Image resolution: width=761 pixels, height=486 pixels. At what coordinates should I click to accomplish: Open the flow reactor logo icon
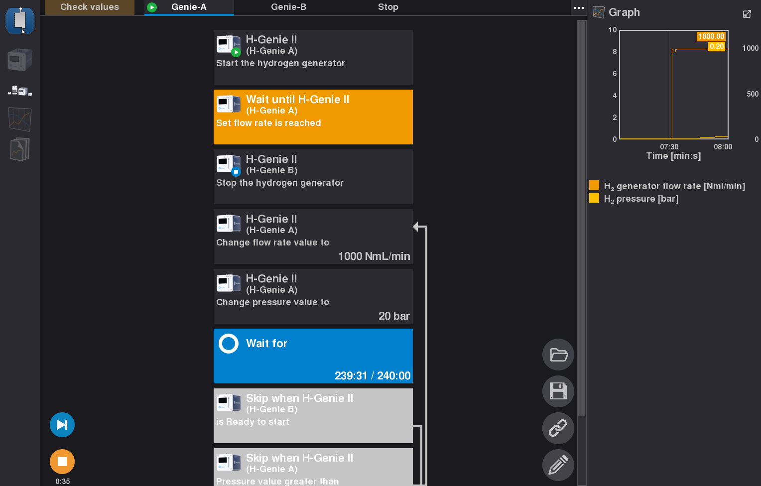pos(20,20)
